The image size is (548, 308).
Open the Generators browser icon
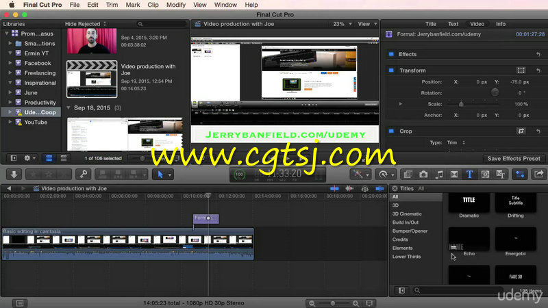tap(485, 175)
